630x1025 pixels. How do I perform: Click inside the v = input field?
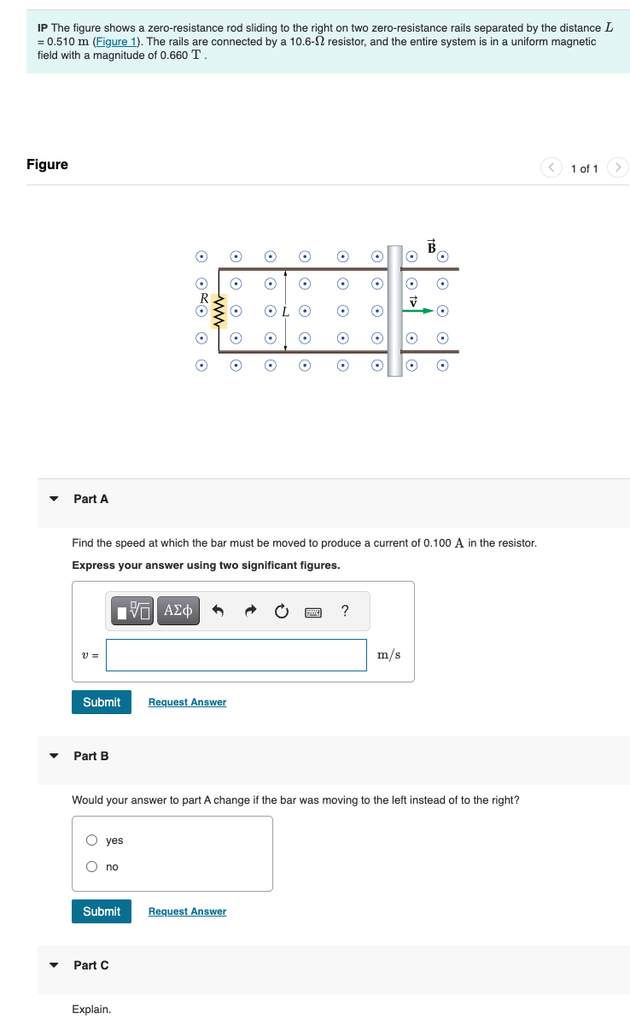click(x=235, y=654)
